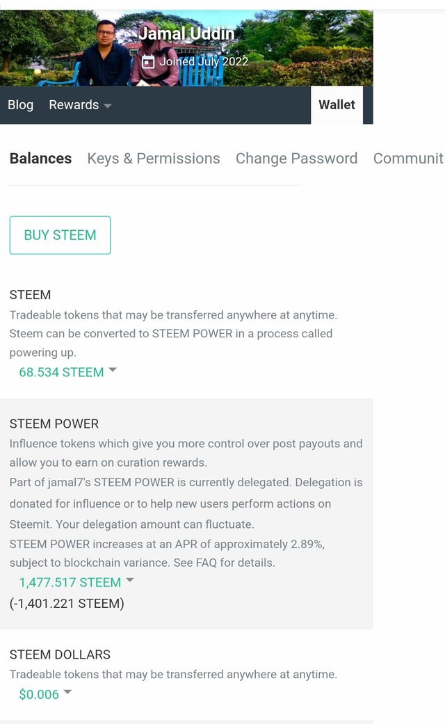Click the triangle arrow beside 68.534 STEEM
445x724 pixels.
[113, 371]
